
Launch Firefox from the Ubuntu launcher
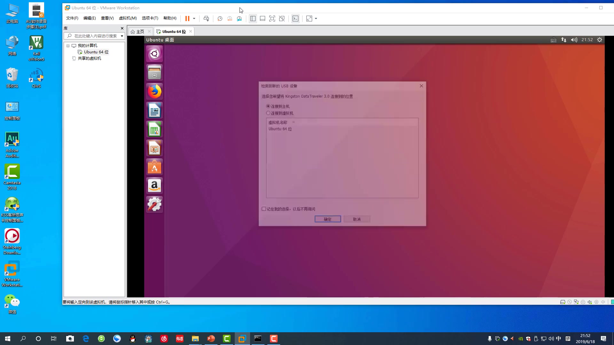[x=154, y=91]
